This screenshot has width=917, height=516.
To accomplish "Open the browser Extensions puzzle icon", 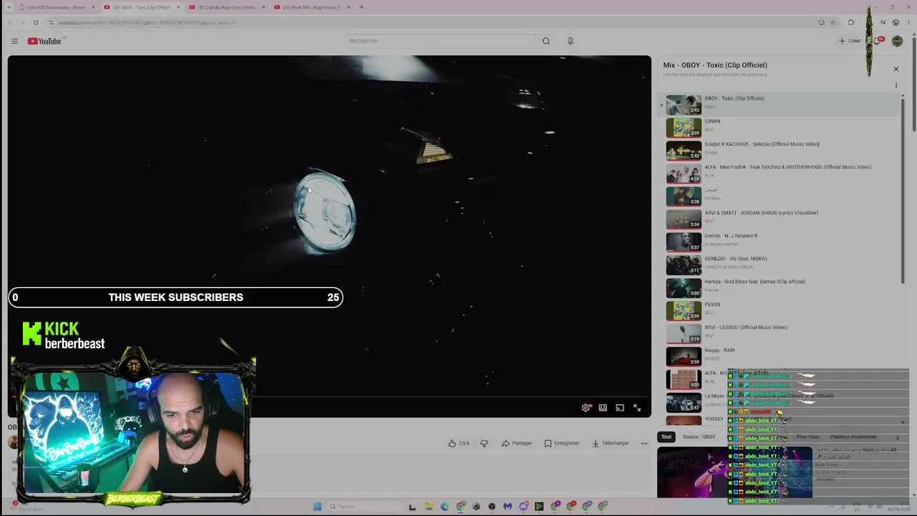I will (851, 22).
